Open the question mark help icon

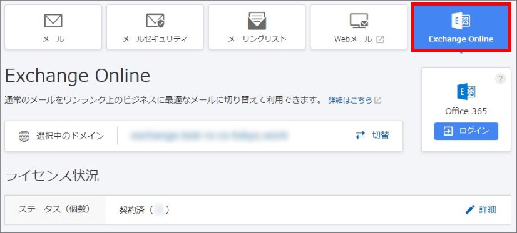click(x=500, y=79)
